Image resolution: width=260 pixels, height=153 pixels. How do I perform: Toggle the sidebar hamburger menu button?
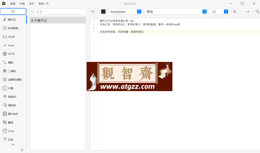coord(13,11)
